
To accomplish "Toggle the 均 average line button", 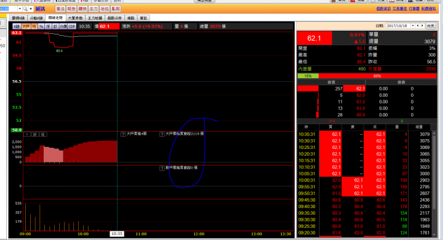I will 34,26.
